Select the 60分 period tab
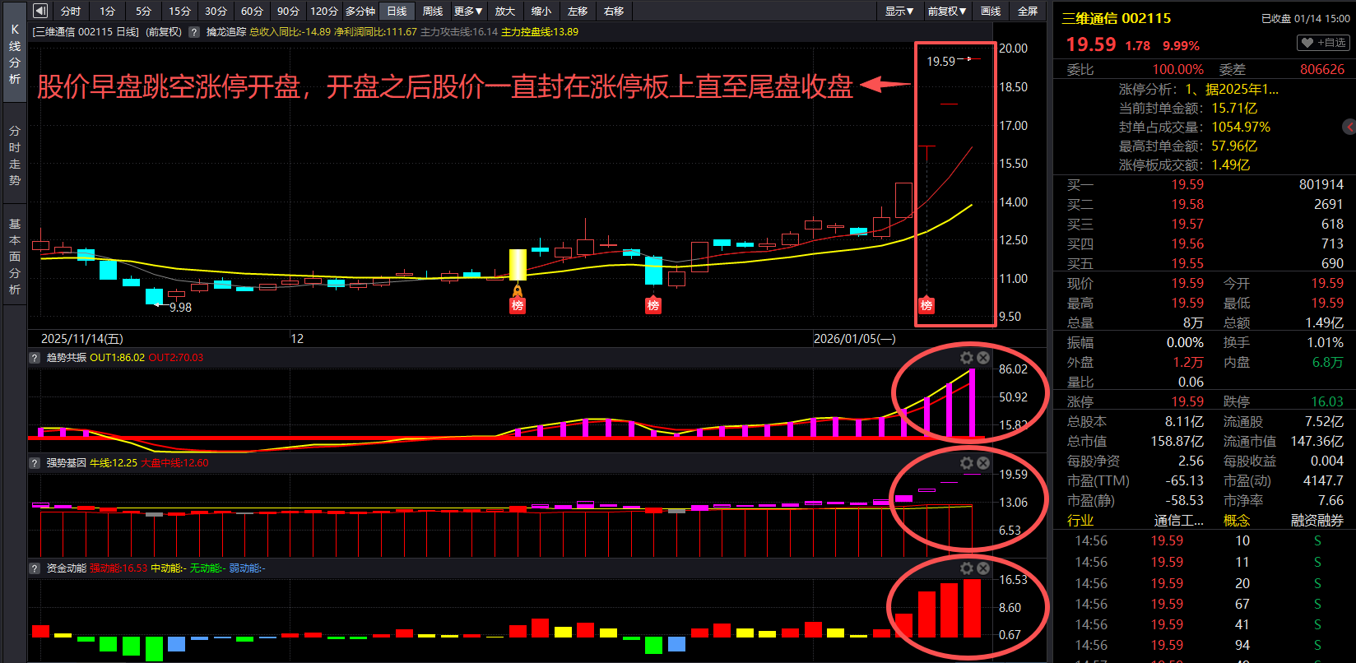 pos(253,11)
